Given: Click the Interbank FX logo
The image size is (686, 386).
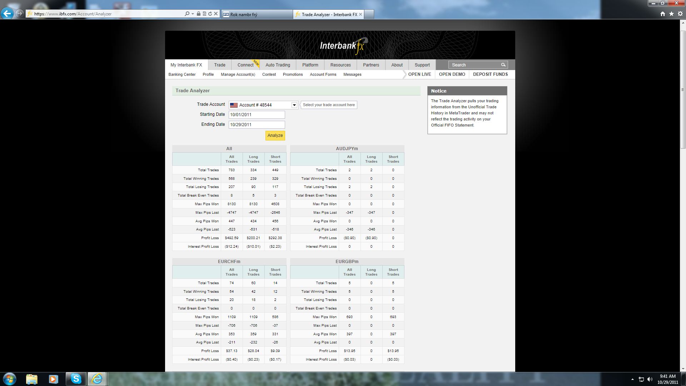Looking at the screenshot, I should click(x=343, y=46).
